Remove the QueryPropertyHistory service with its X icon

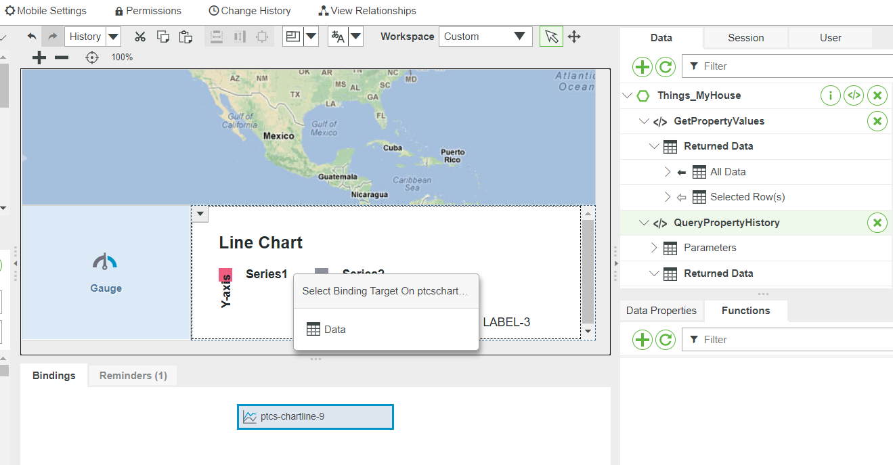point(877,222)
